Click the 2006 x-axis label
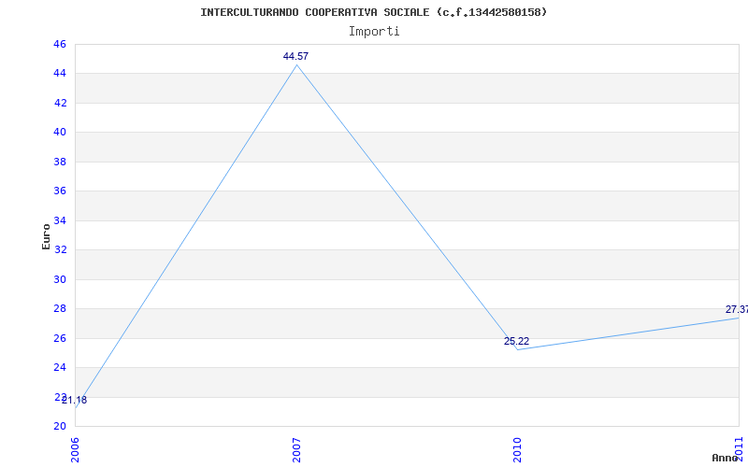Viewport: 748px width, 467px height. click(76, 449)
